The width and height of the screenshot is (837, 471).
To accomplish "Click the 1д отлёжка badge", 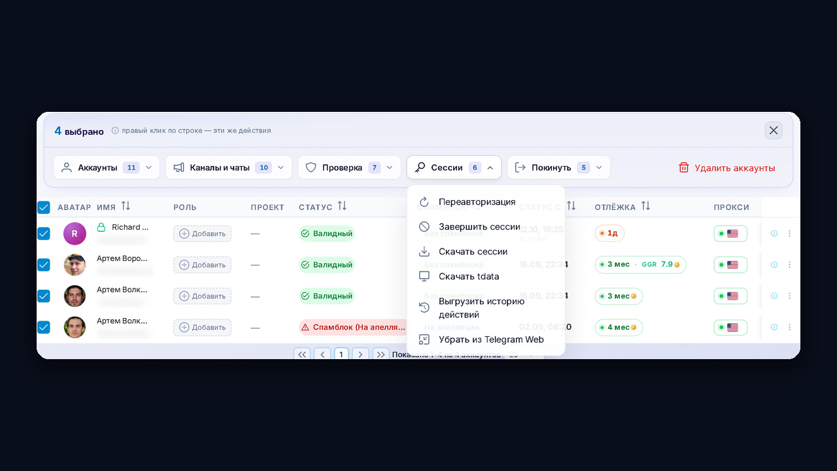I will [609, 234].
